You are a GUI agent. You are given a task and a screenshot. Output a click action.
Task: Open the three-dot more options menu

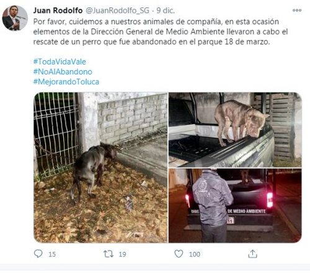(x=297, y=10)
